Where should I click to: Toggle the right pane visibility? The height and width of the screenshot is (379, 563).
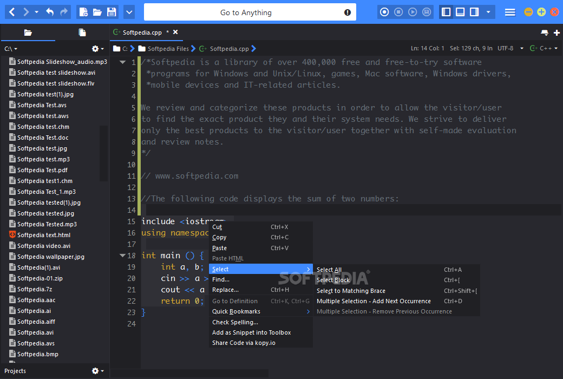click(474, 12)
